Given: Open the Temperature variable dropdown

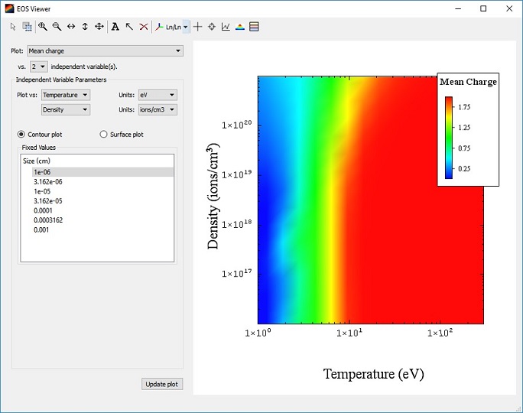Looking at the screenshot, I should click(66, 95).
